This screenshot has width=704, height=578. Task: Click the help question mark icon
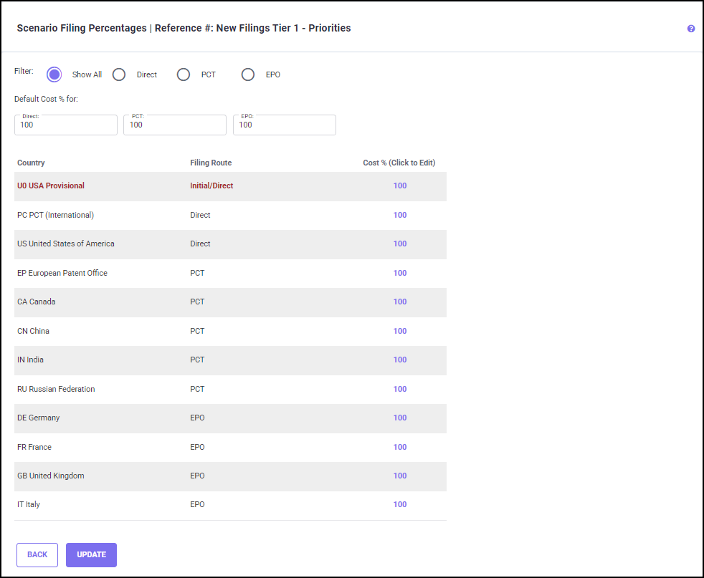691,29
